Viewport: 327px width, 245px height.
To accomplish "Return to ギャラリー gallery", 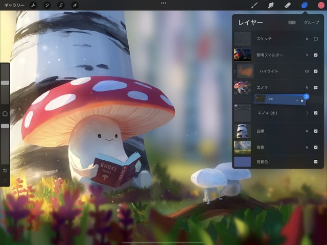I will (x=14, y=5).
